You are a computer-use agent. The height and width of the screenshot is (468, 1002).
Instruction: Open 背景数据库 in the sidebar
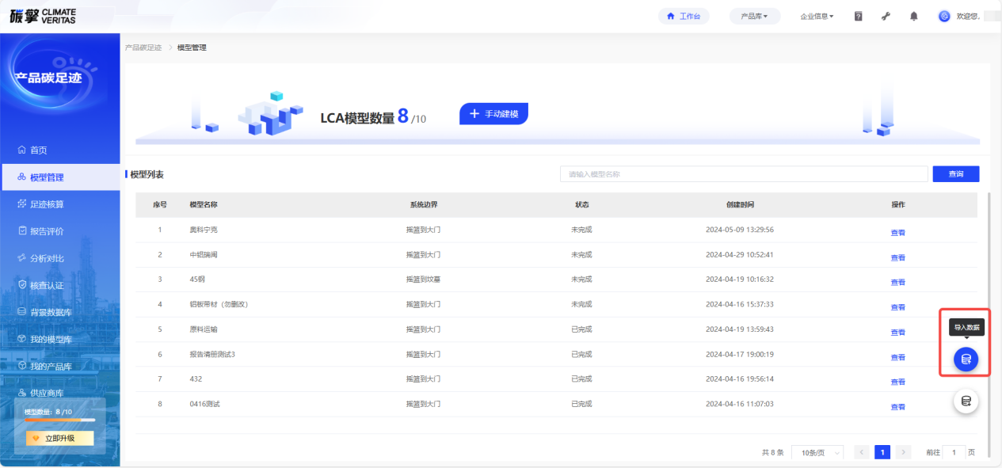pos(50,312)
